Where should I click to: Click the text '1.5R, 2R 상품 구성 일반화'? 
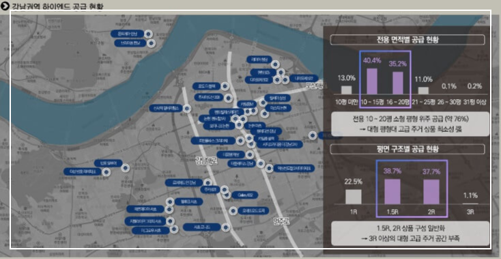pyautogui.click(x=411, y=228)
